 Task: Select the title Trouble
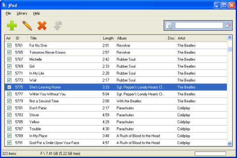[35, 129]
